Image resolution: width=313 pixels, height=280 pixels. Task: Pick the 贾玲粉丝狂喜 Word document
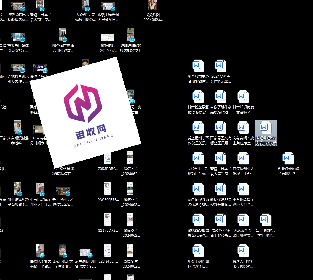pos(221,225)
